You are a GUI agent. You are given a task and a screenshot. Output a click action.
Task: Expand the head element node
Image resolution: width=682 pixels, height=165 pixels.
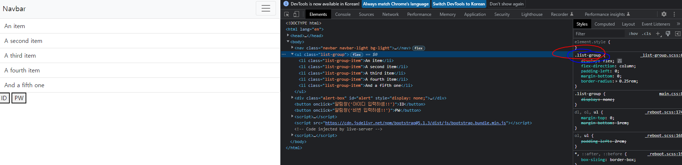coord(288,35)
